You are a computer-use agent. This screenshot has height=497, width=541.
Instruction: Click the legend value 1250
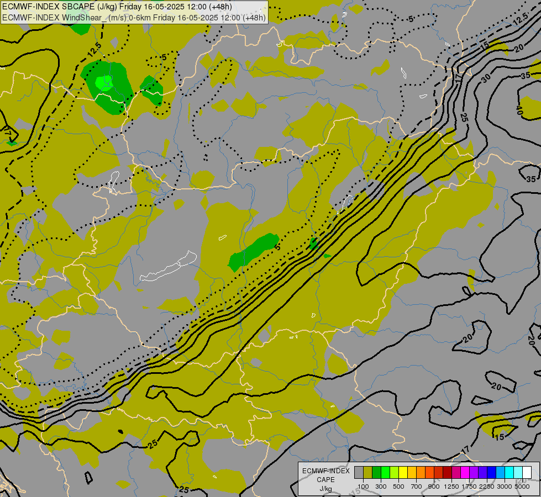451,487
